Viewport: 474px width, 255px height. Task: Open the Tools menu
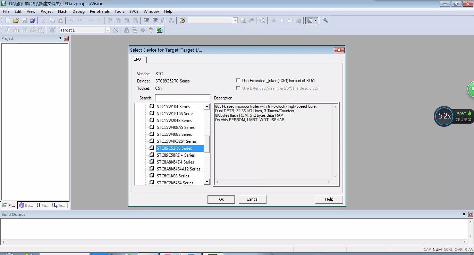coord(119,11)
